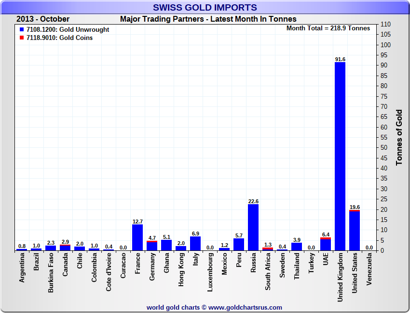Click the blue Gold Unwrought legend swatch
The image size is (410, 313).
pyautogui.click(x=22, y=30)
